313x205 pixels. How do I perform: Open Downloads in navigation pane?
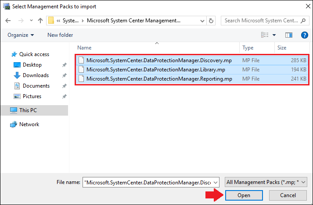36,75
